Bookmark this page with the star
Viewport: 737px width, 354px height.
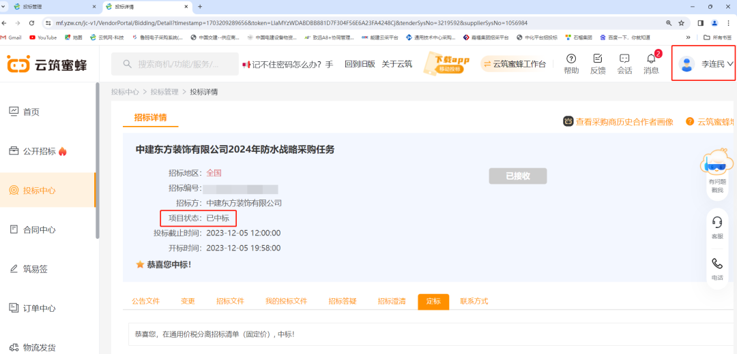[681, 22]
